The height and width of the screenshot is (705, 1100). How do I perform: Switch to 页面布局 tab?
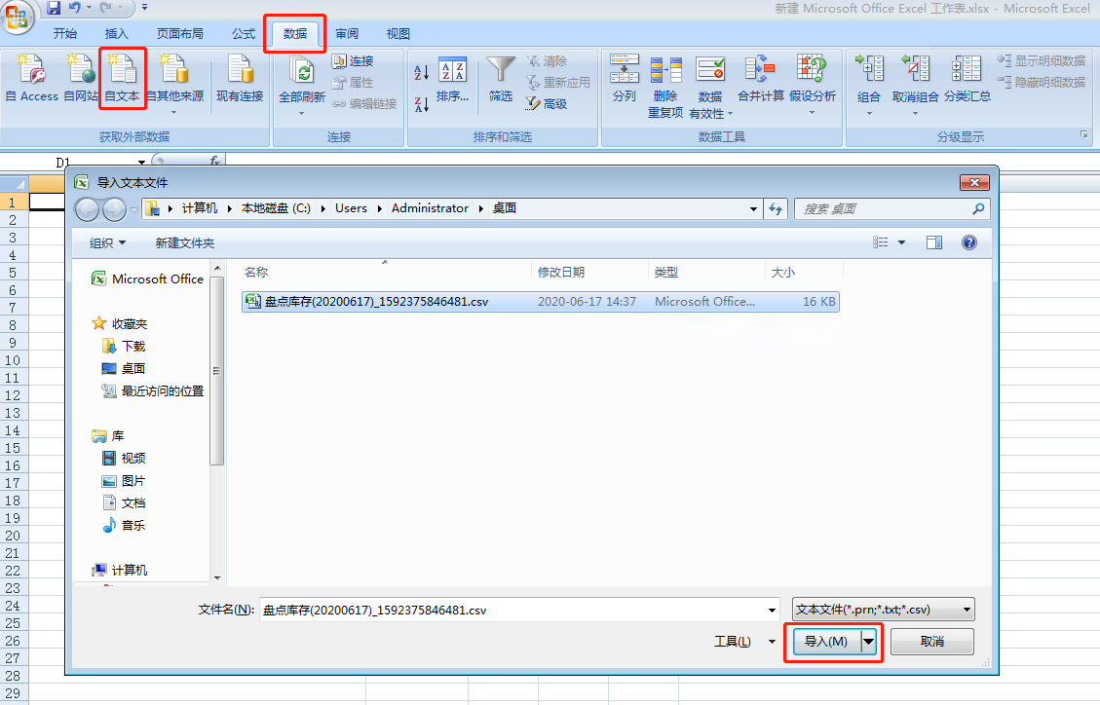[179, 34]
